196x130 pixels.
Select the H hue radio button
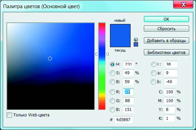point(112,64)
